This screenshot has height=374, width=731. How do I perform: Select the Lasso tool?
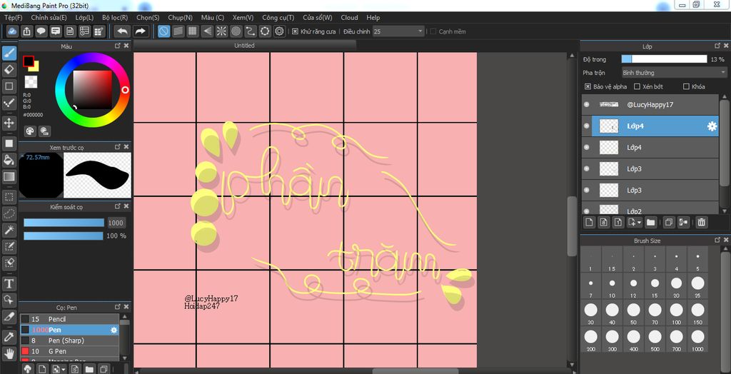[x=9, y=213]
